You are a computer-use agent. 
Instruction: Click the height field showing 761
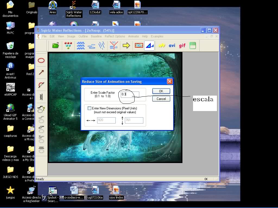tap(134, 120)
